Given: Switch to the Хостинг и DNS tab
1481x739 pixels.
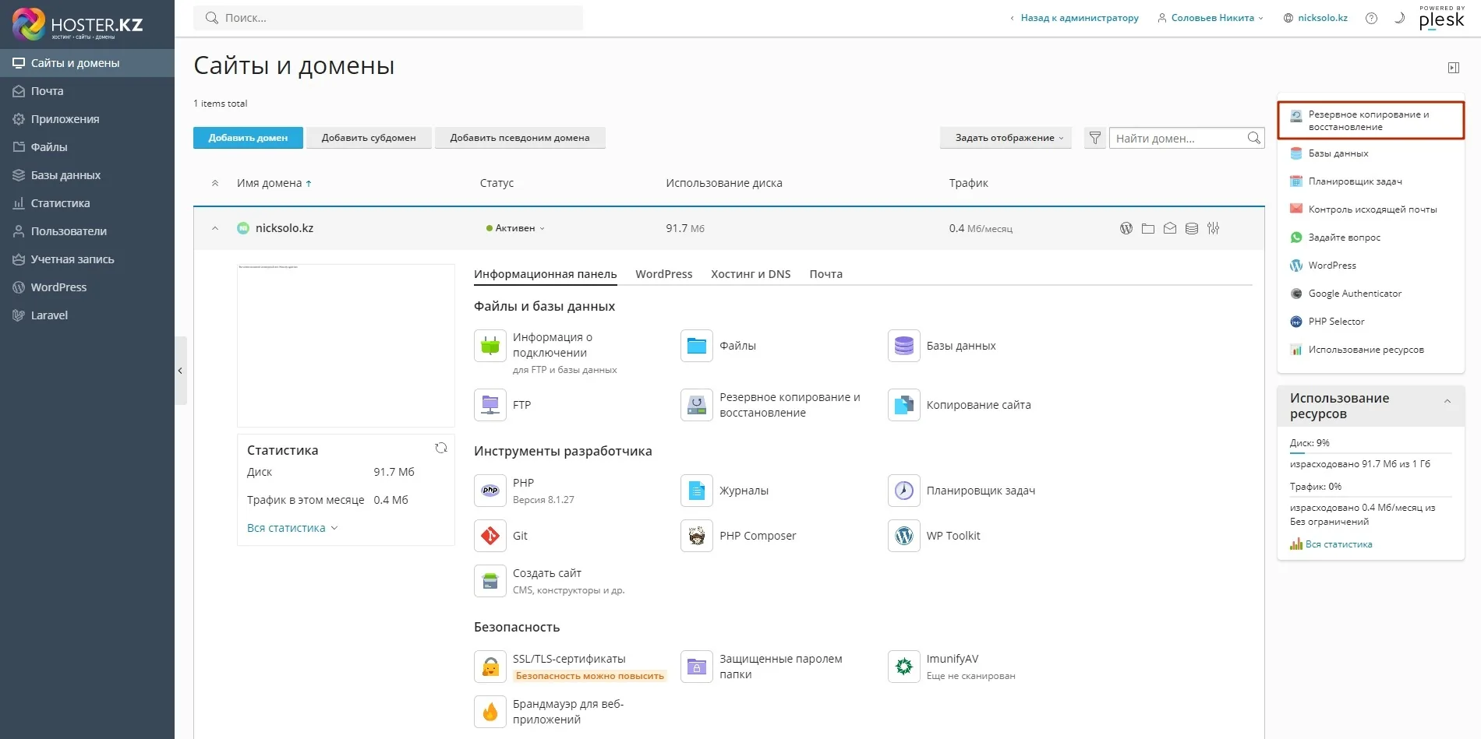Looking at the screenshot, I should tap(750, 274).
